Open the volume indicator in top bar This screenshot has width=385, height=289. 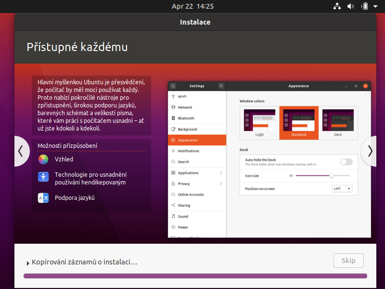[x=351, y=6]
